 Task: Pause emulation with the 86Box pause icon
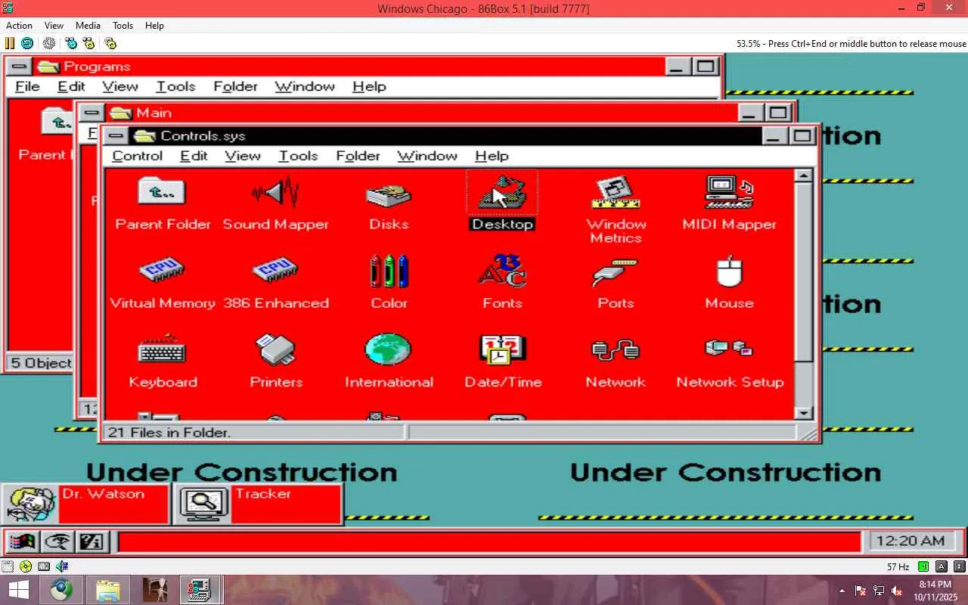pos(10,43)
